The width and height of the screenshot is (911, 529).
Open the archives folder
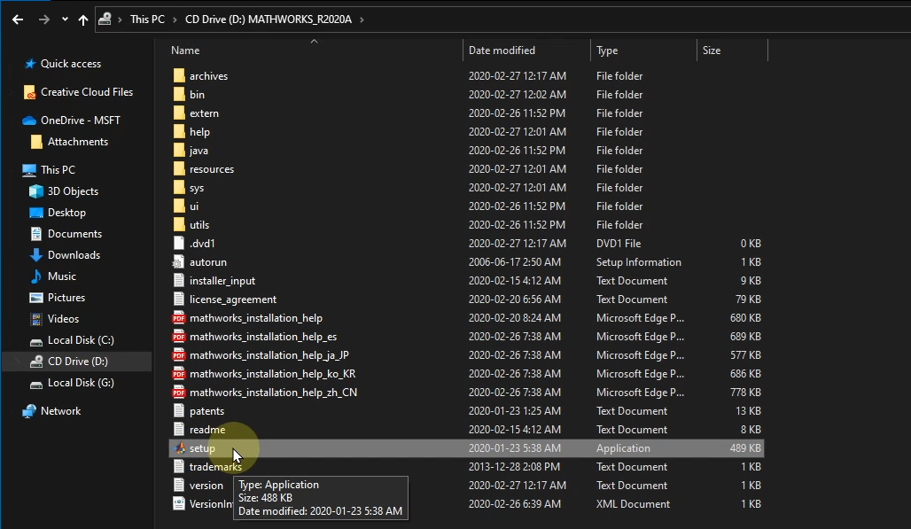coord(208,76)
